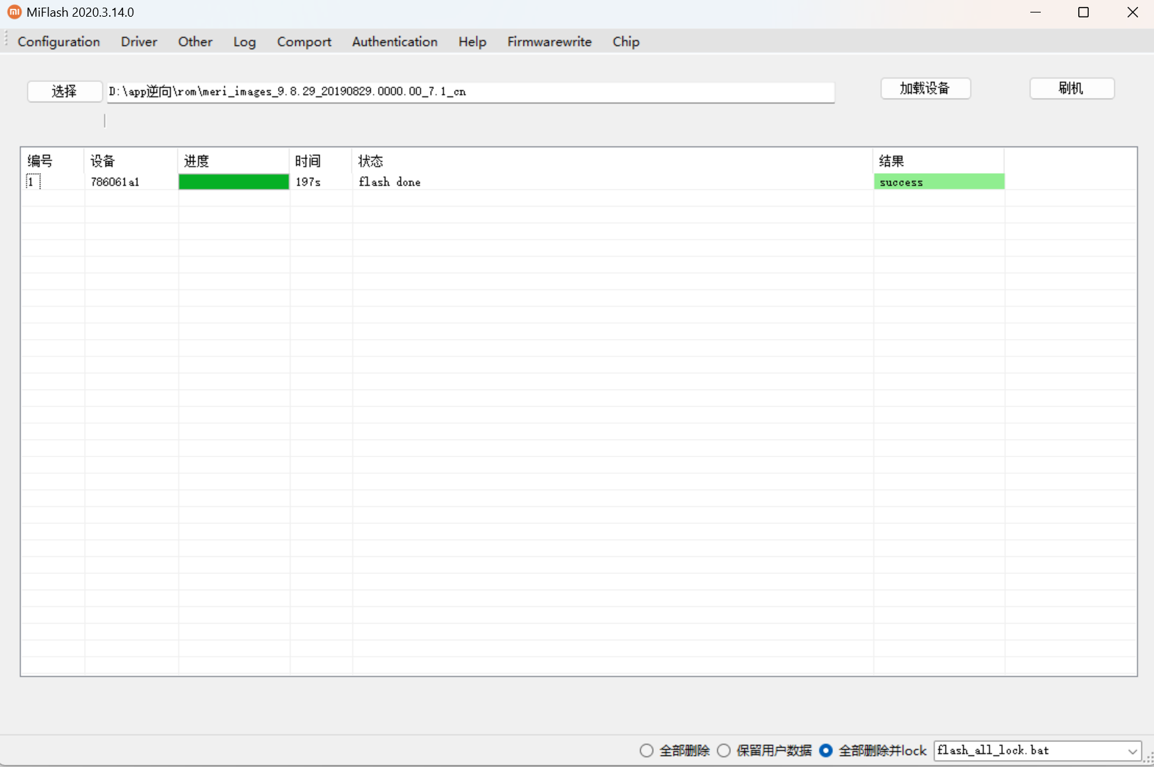The width and height of the screenshot is (1154, 767).
Task: Close the MiFlash window
Action: tap(1132, 13)
